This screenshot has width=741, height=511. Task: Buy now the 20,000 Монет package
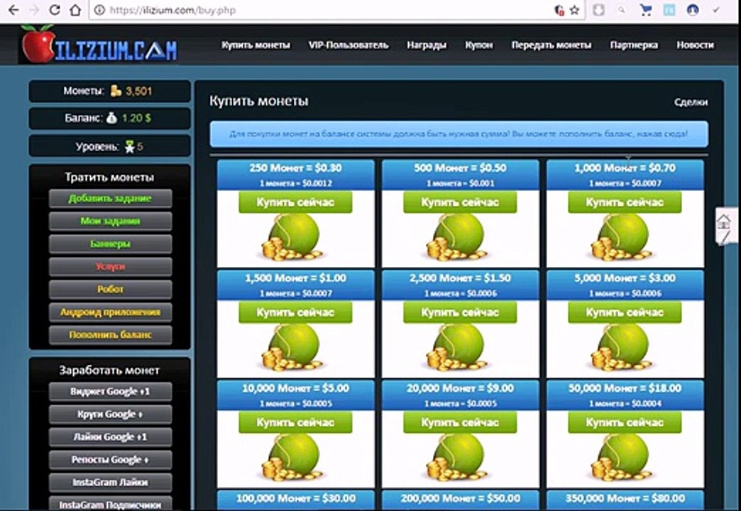pos(460,422)
